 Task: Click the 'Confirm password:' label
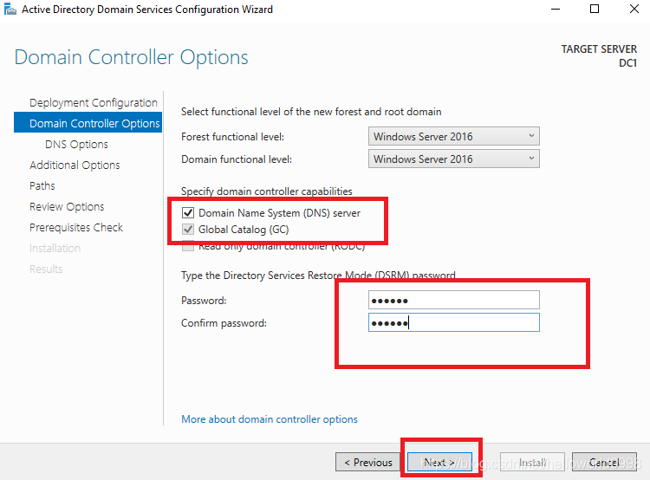[x=224, y=323]
